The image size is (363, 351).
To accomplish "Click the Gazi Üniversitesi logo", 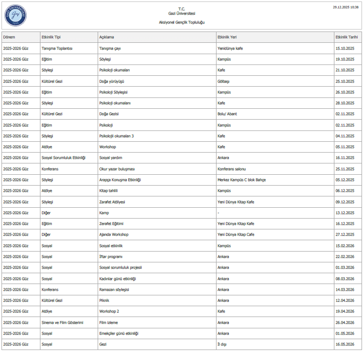I will point(15,15).
